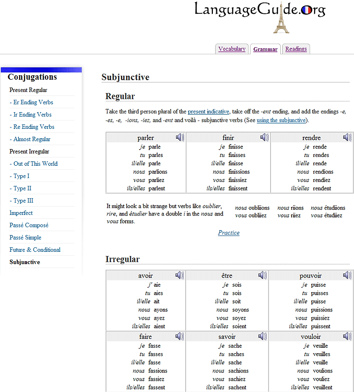Screen dimensions: 354x392
Task: Open the Passé Composé page
Action: 29,225
